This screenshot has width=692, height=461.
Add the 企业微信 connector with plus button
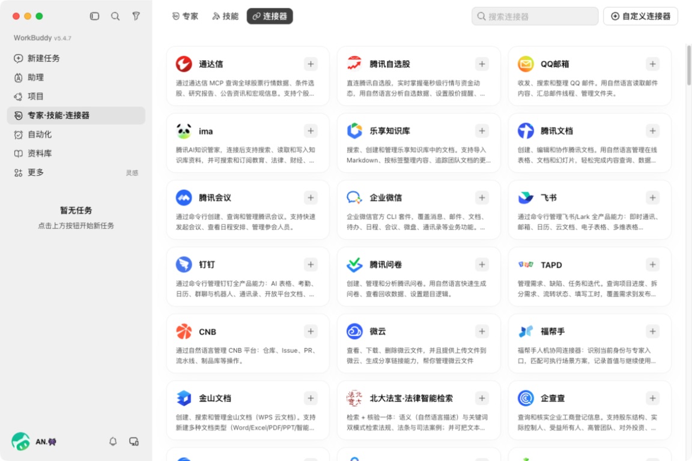[482, 197]
